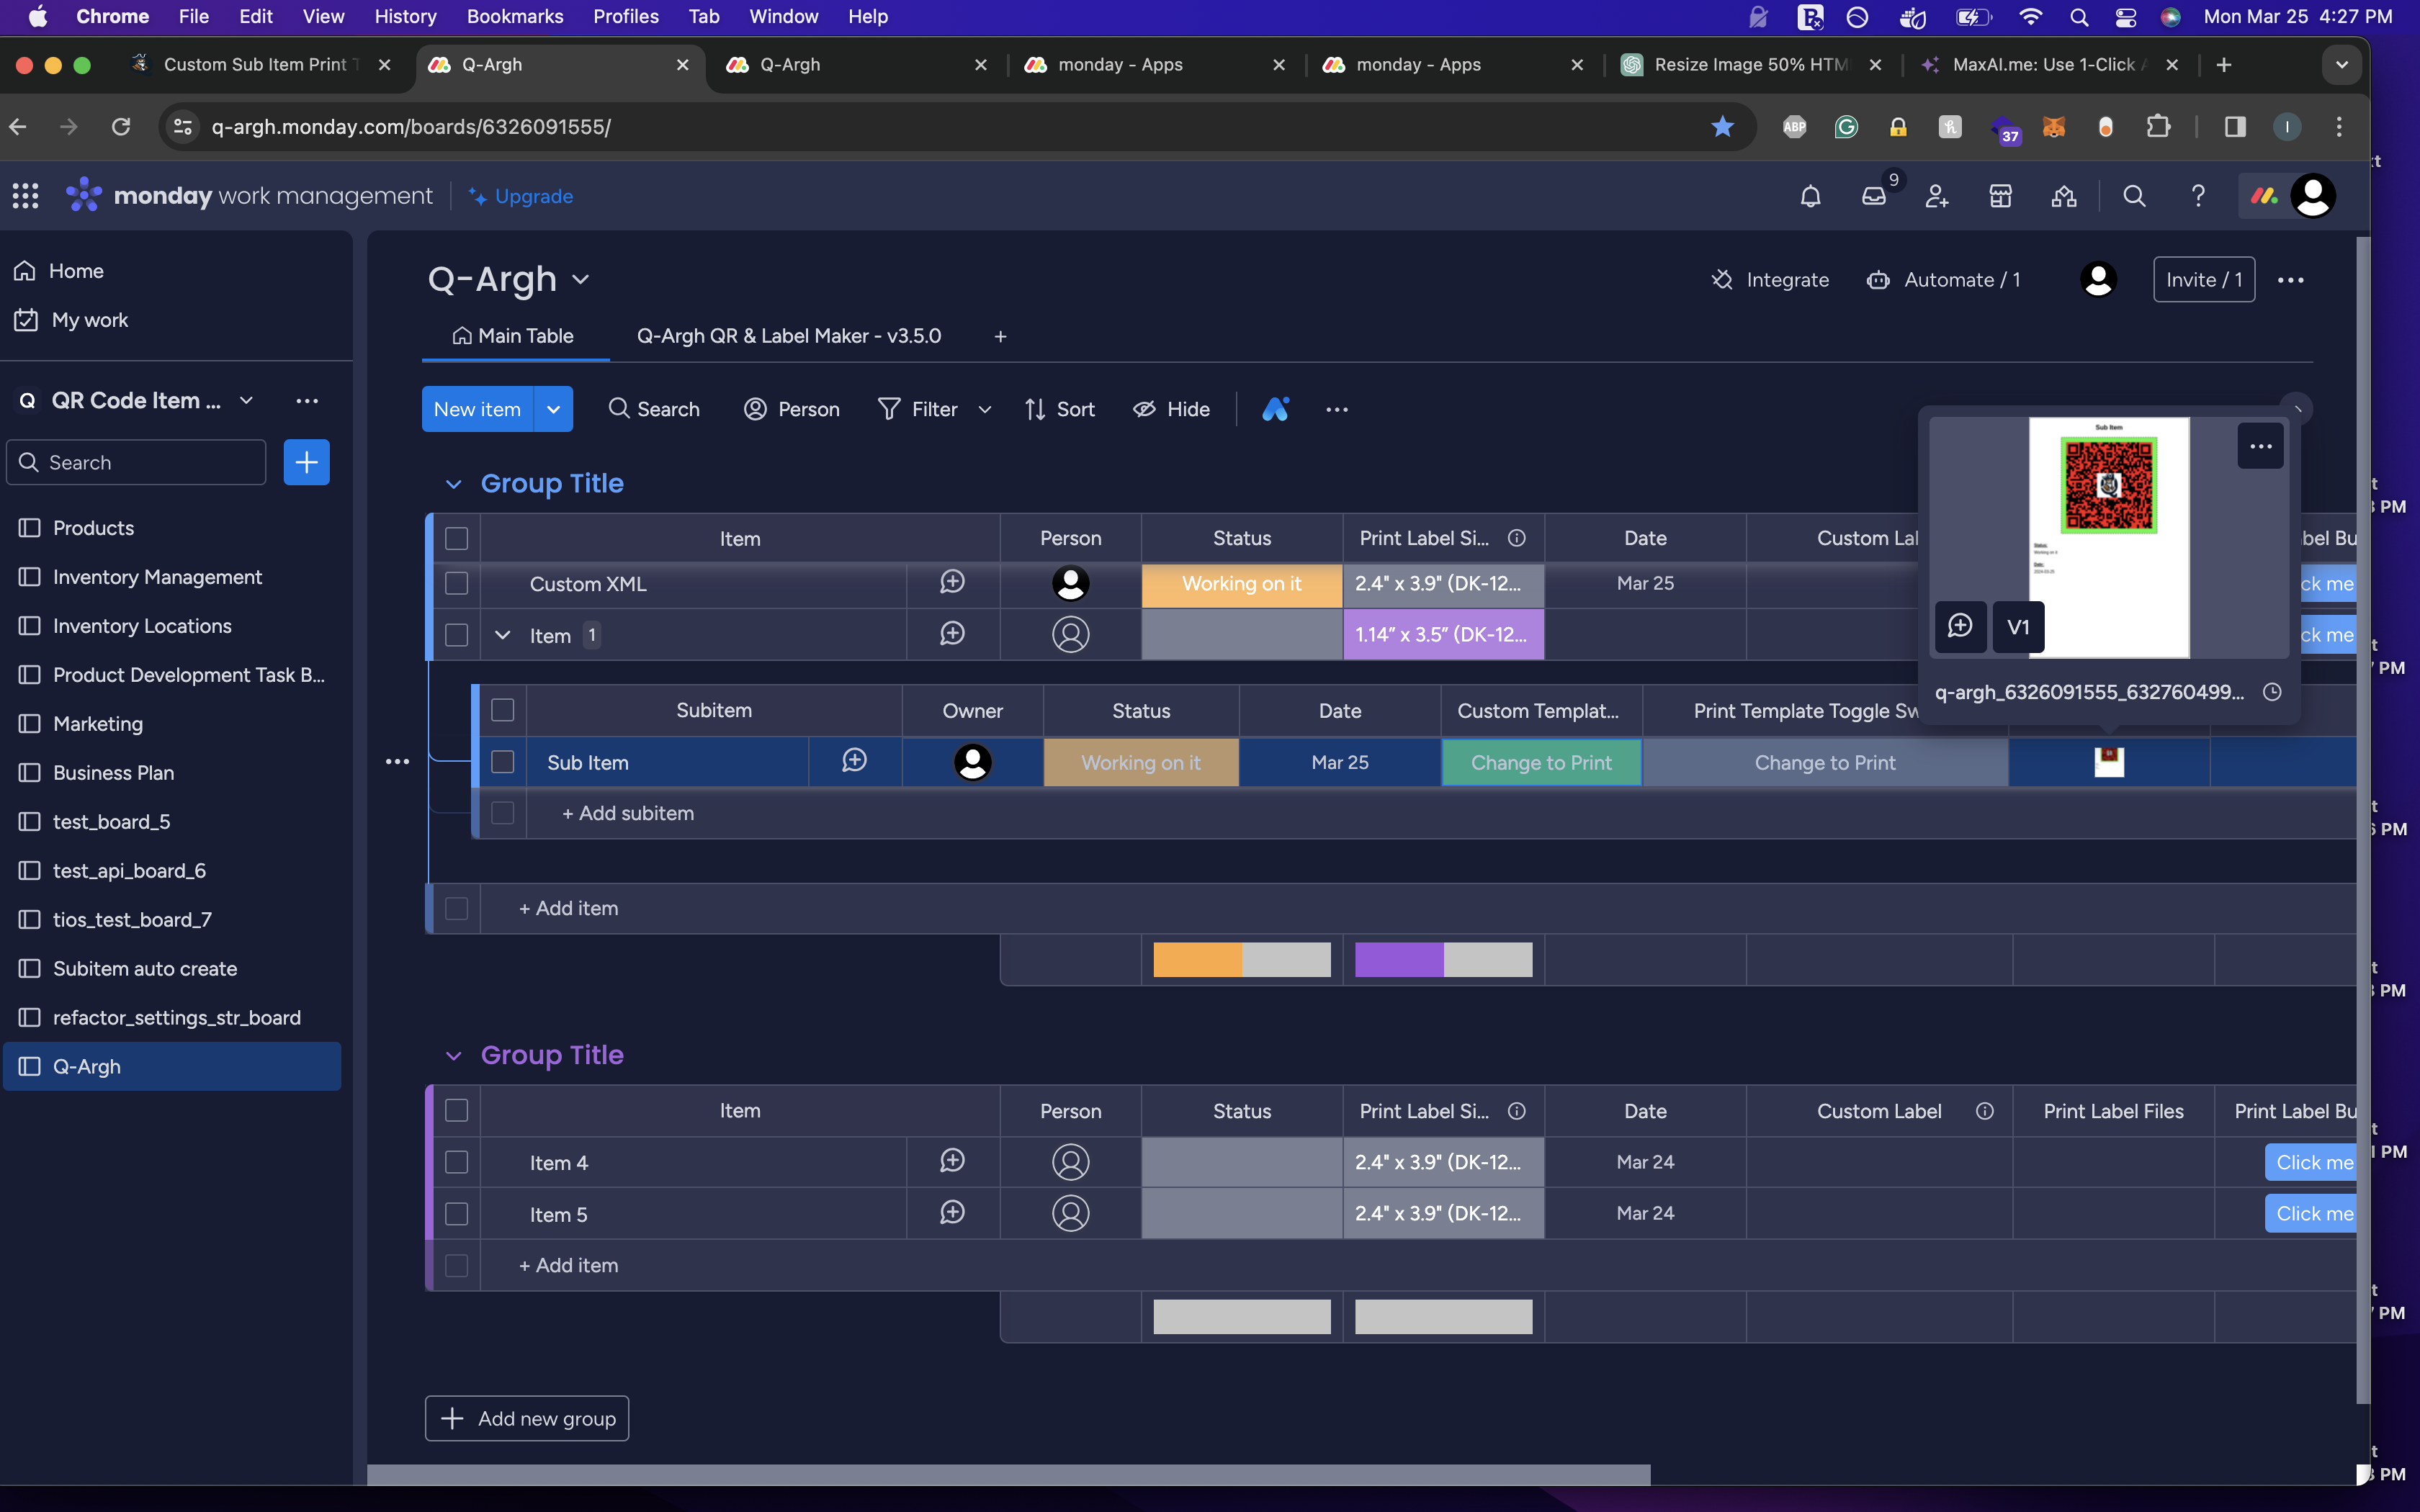Viewport: 2420px width, 1512px height.
Task: Open the board toolbar more options ellipsis
Action: pyautogui.click(x=1337, y=409)
